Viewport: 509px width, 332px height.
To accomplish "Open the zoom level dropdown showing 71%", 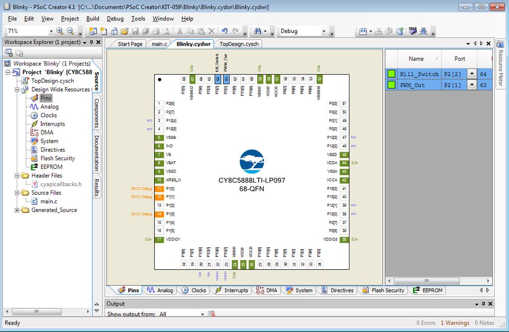I will click(51, 31).
